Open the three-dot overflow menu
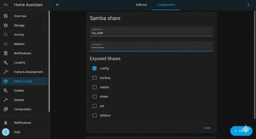The width and height of the screenshot is (256, 139). (248, 5)
